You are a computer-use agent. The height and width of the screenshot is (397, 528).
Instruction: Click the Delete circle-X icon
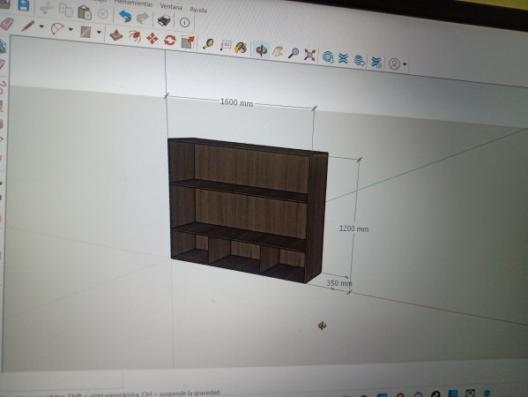[103, 14]
